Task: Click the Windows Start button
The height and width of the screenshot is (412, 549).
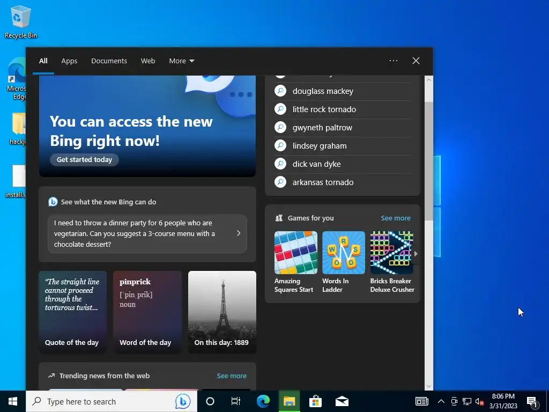Action: coord(13,401)
